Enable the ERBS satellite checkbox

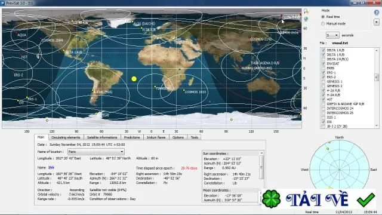click(x=324, y=68)
